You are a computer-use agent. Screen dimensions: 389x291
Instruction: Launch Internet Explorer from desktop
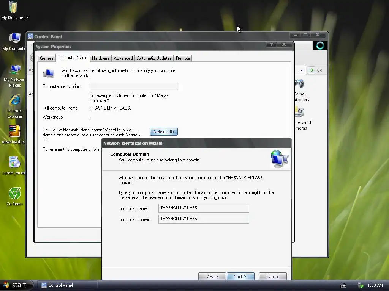click(15, 106)
